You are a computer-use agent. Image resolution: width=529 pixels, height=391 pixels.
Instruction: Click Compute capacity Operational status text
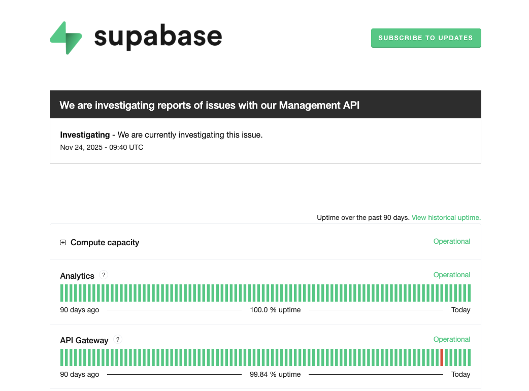point(452,242)
